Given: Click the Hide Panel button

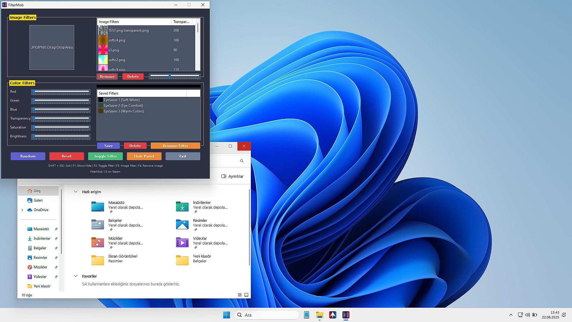Looking at the screenshot, I should (x=144, y=156).
